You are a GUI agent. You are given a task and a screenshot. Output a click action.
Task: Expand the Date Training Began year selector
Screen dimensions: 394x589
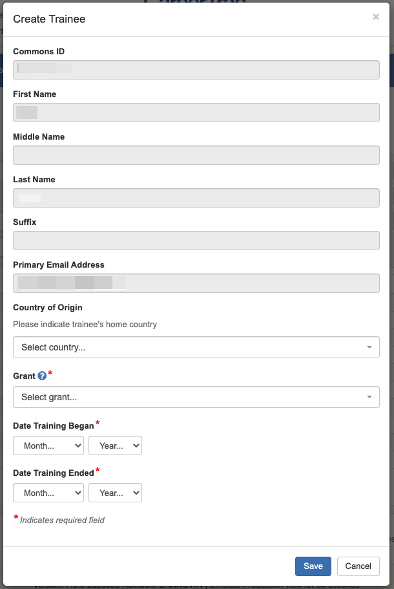115,445
